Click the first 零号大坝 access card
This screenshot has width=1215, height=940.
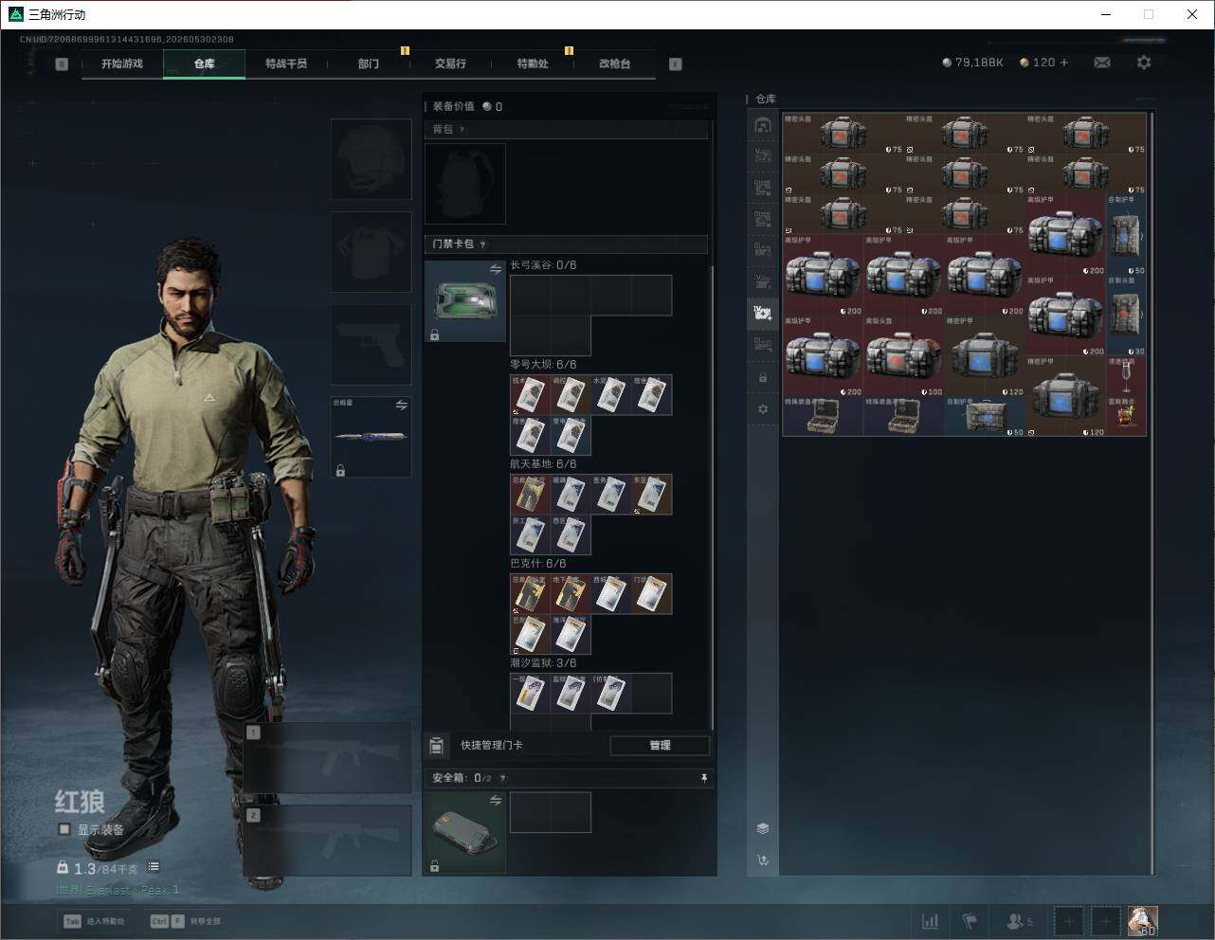(x=531, y=395)
